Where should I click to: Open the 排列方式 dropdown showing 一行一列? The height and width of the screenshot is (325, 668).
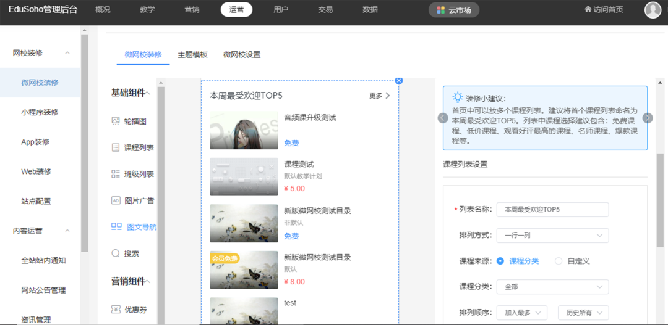(552, 236)
